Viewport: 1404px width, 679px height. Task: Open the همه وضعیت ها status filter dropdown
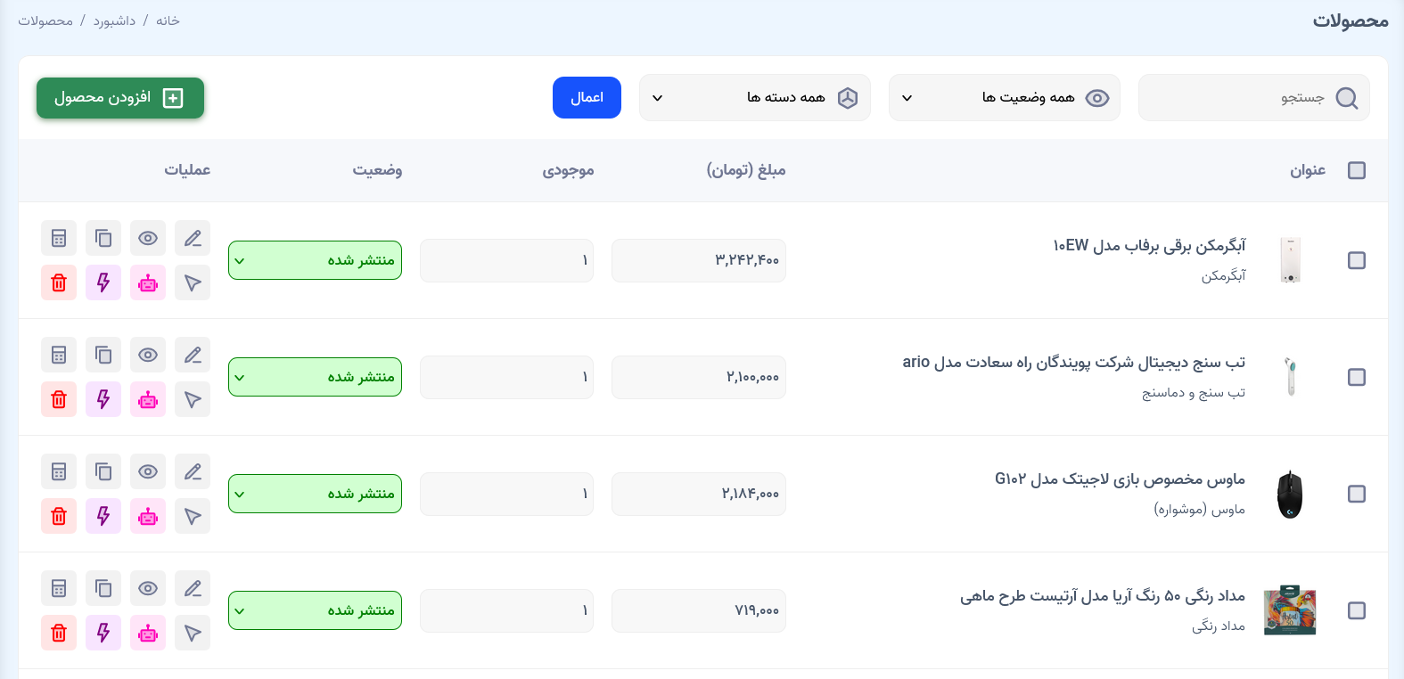pos(1004,97)
